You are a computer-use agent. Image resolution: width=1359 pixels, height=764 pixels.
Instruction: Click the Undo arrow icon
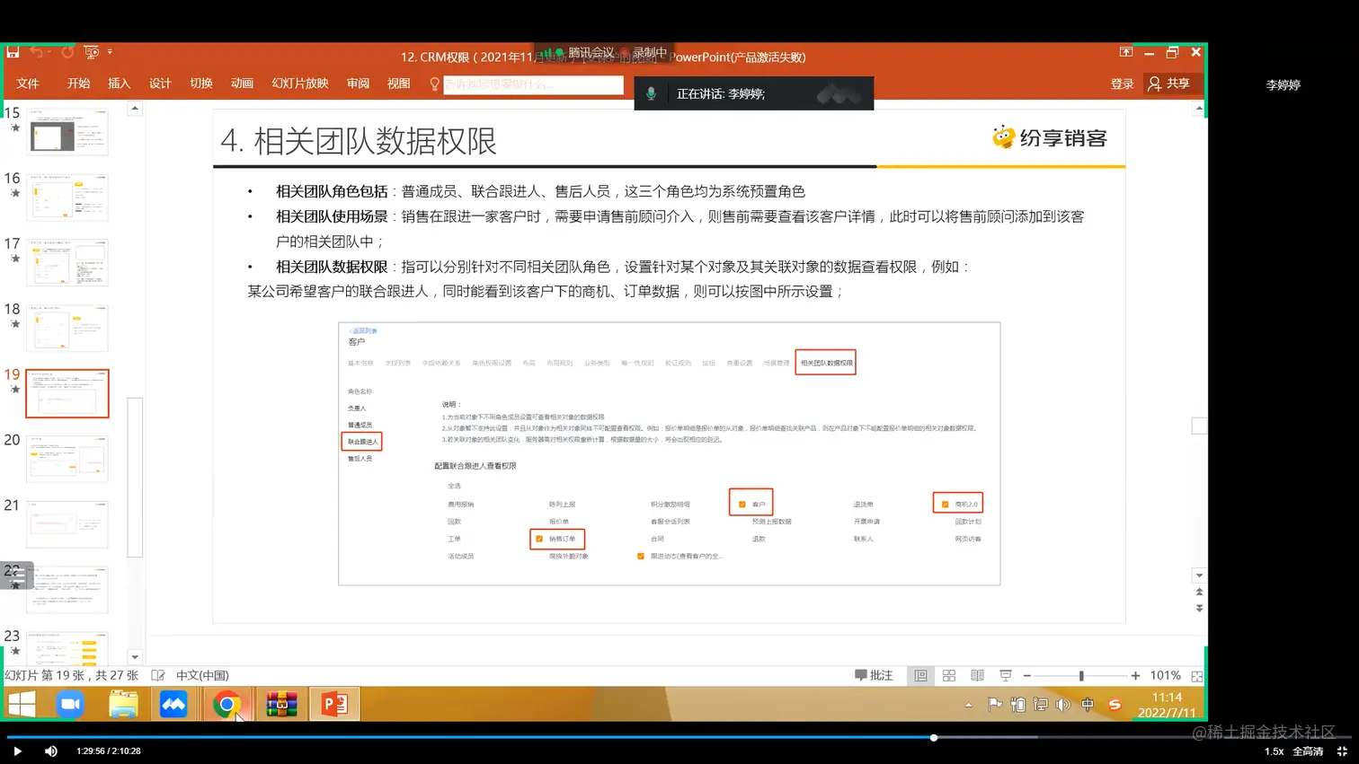[36, 52]
